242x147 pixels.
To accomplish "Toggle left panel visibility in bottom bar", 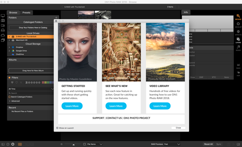I will tap(3, 144).
